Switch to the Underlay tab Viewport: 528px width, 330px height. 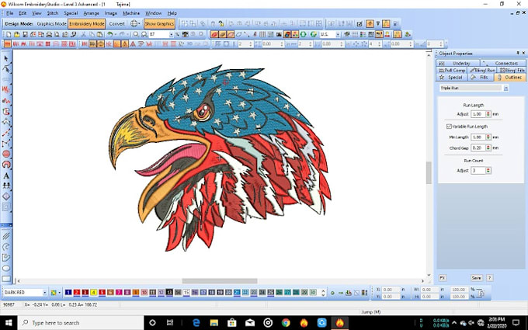(x=457, y=63)
